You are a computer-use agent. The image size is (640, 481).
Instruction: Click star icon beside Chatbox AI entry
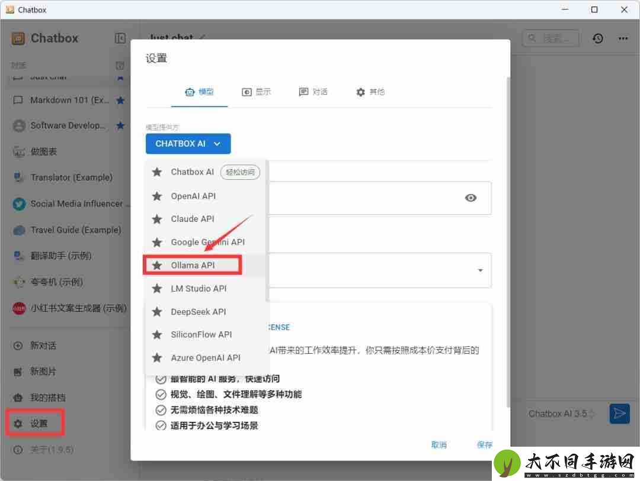pos(156,172)
